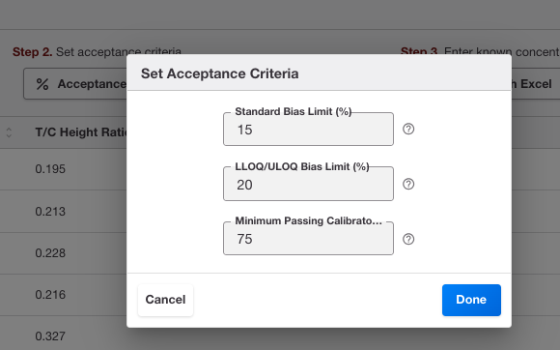
Task: Click the Step 2 label text
Action: [x=33, y=52]
